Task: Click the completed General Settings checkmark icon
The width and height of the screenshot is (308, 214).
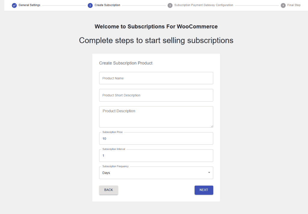Action: 14,5
